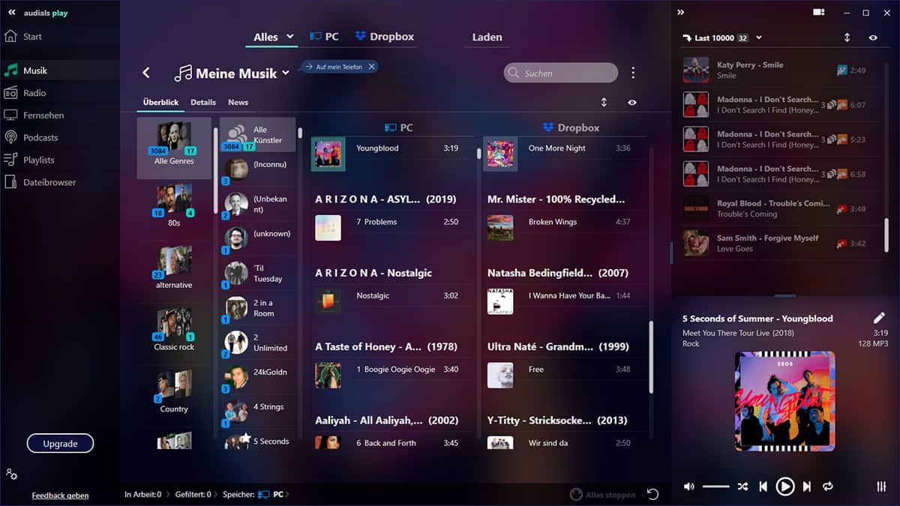Viewport: 900px width, 506px height.
Task: Switch to compact window layout icon
Action: (818, 13)
